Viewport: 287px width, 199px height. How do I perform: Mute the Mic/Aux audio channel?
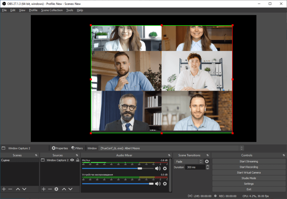click(x=157, y=168)
